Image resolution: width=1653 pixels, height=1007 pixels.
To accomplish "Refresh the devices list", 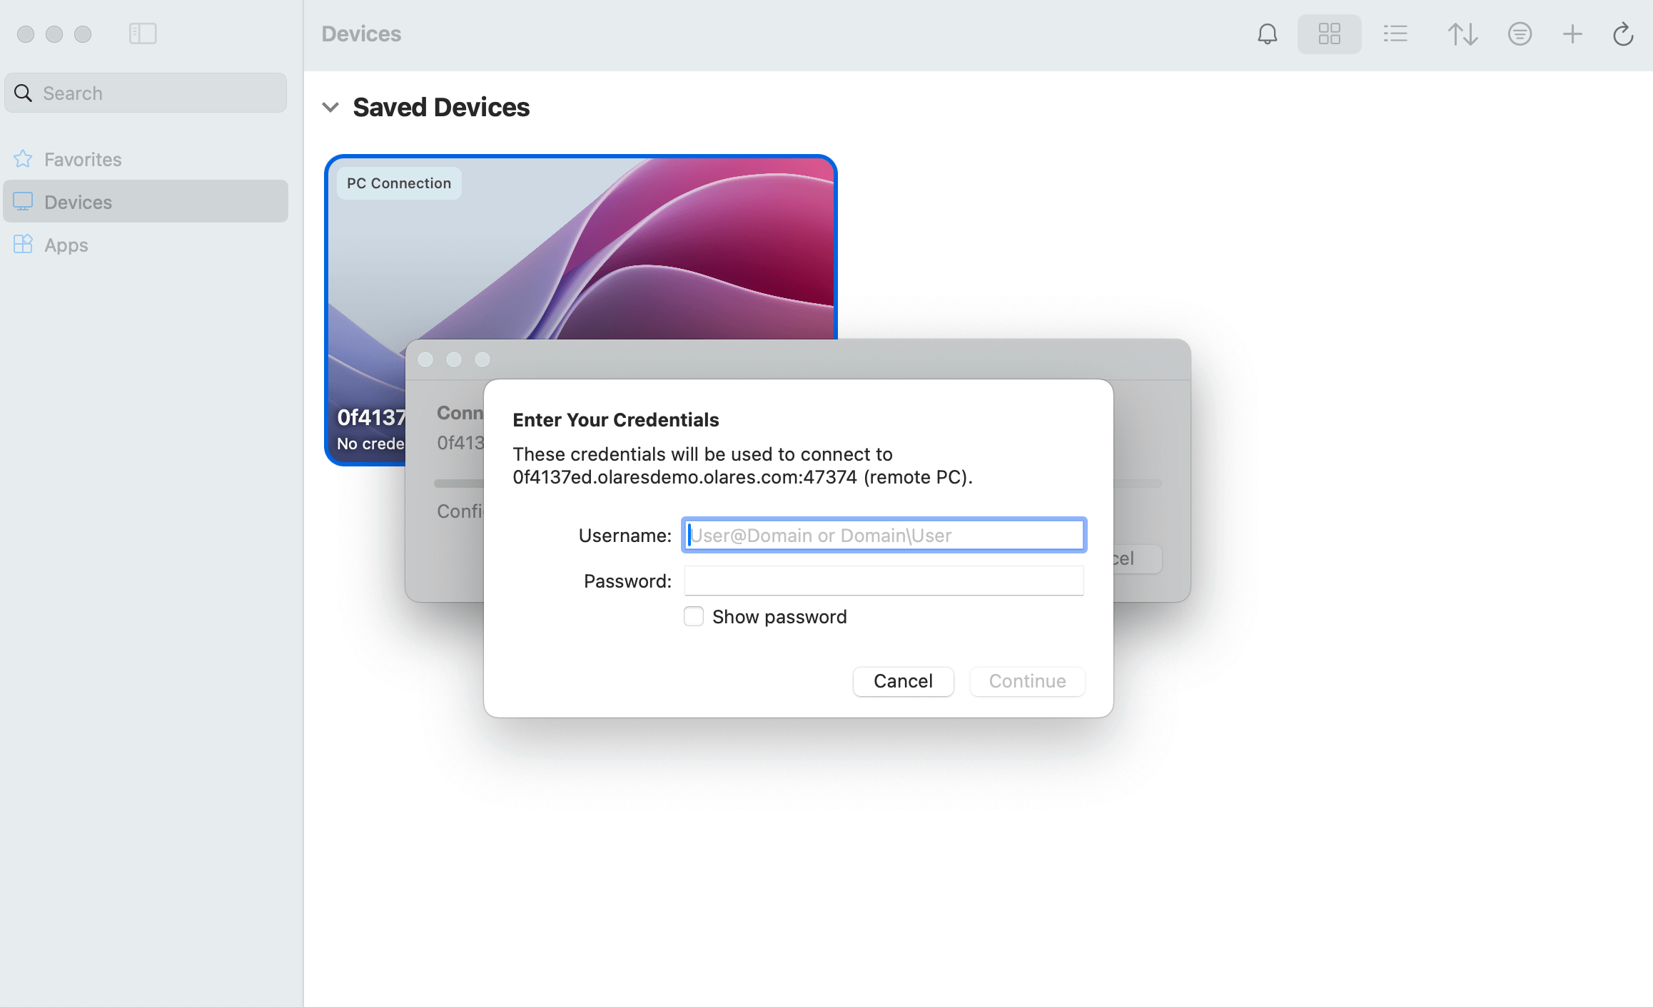I will coord(1622,34).
